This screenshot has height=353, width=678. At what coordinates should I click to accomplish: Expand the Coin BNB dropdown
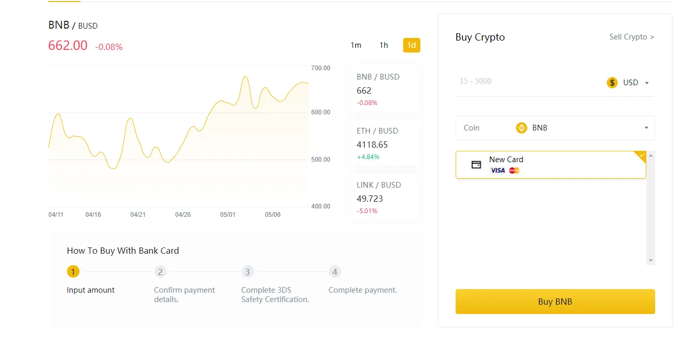(x=646, y=128)
